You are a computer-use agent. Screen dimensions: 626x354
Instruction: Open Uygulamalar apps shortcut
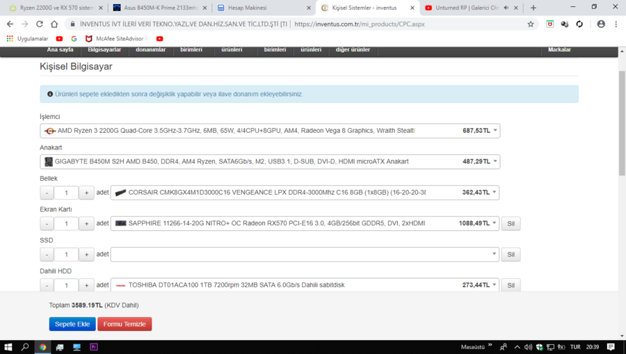tap(28, 39)
